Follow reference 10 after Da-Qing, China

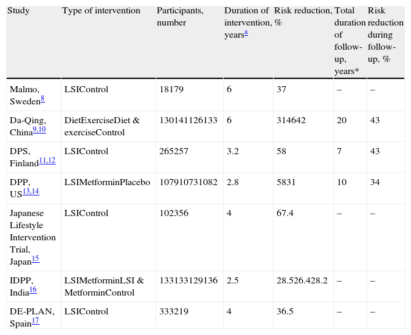[43, 130]
